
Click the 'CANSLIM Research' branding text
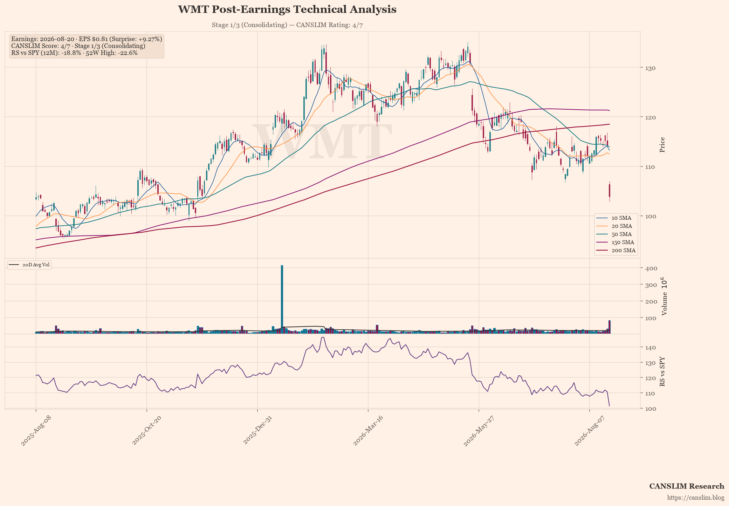point(687,486)
